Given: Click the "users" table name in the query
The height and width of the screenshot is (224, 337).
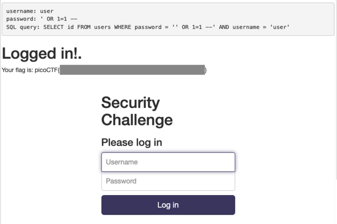Looking at the screenshot, I should (102, 27).
